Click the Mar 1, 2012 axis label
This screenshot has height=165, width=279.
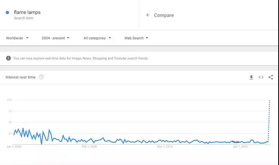165,147
